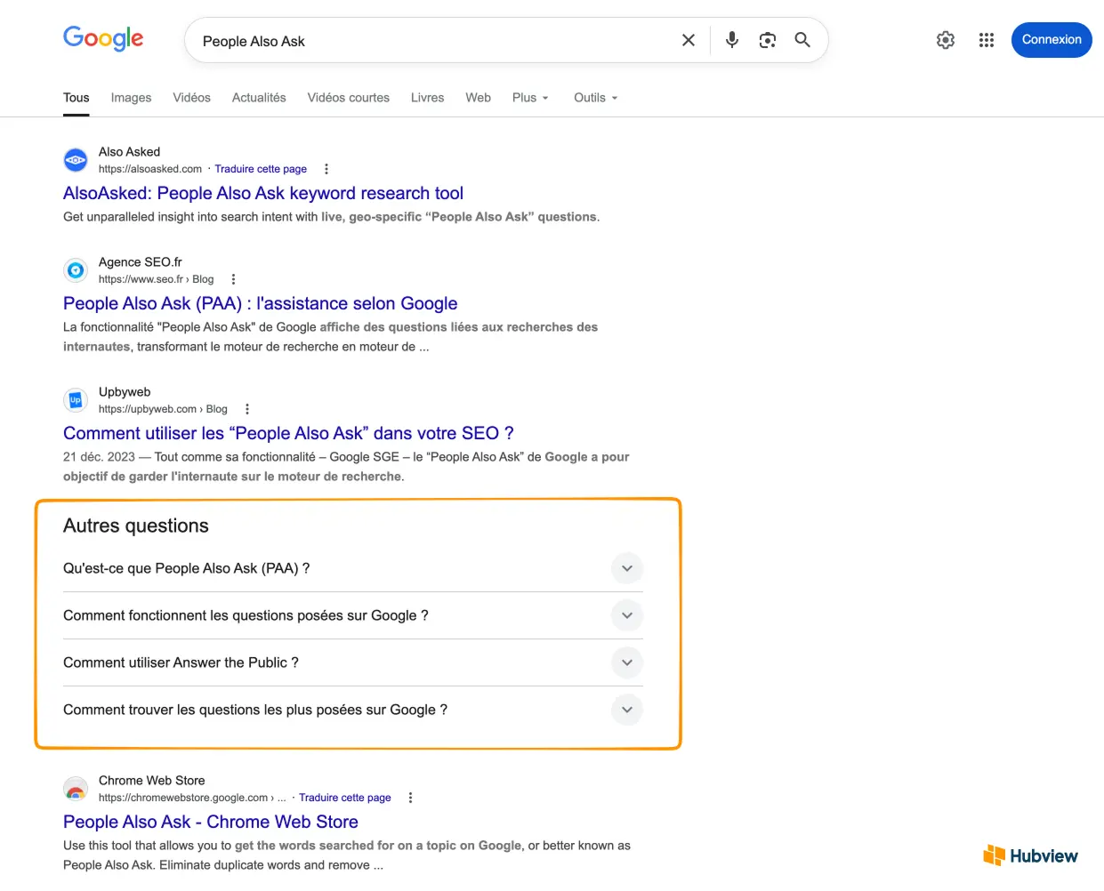Image resolution: width=1104 pixels, height=891 pixels.
Task: Click the Upbyweb site favicon
Action: [76, 400]
